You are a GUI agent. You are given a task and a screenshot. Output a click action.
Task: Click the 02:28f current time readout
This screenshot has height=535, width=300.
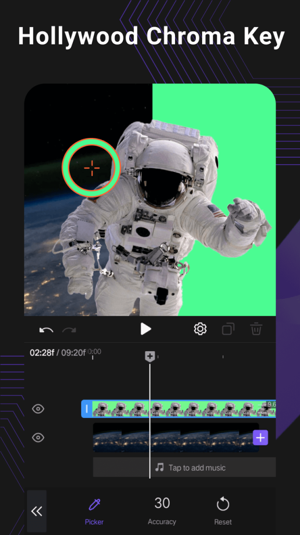tap(42, 353)
